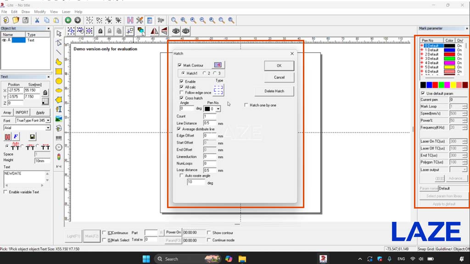Image resolution: width=470 pixels, height=264 pixels.
Task: Click OK in the Hatch dialog
Action: [279, 66]
